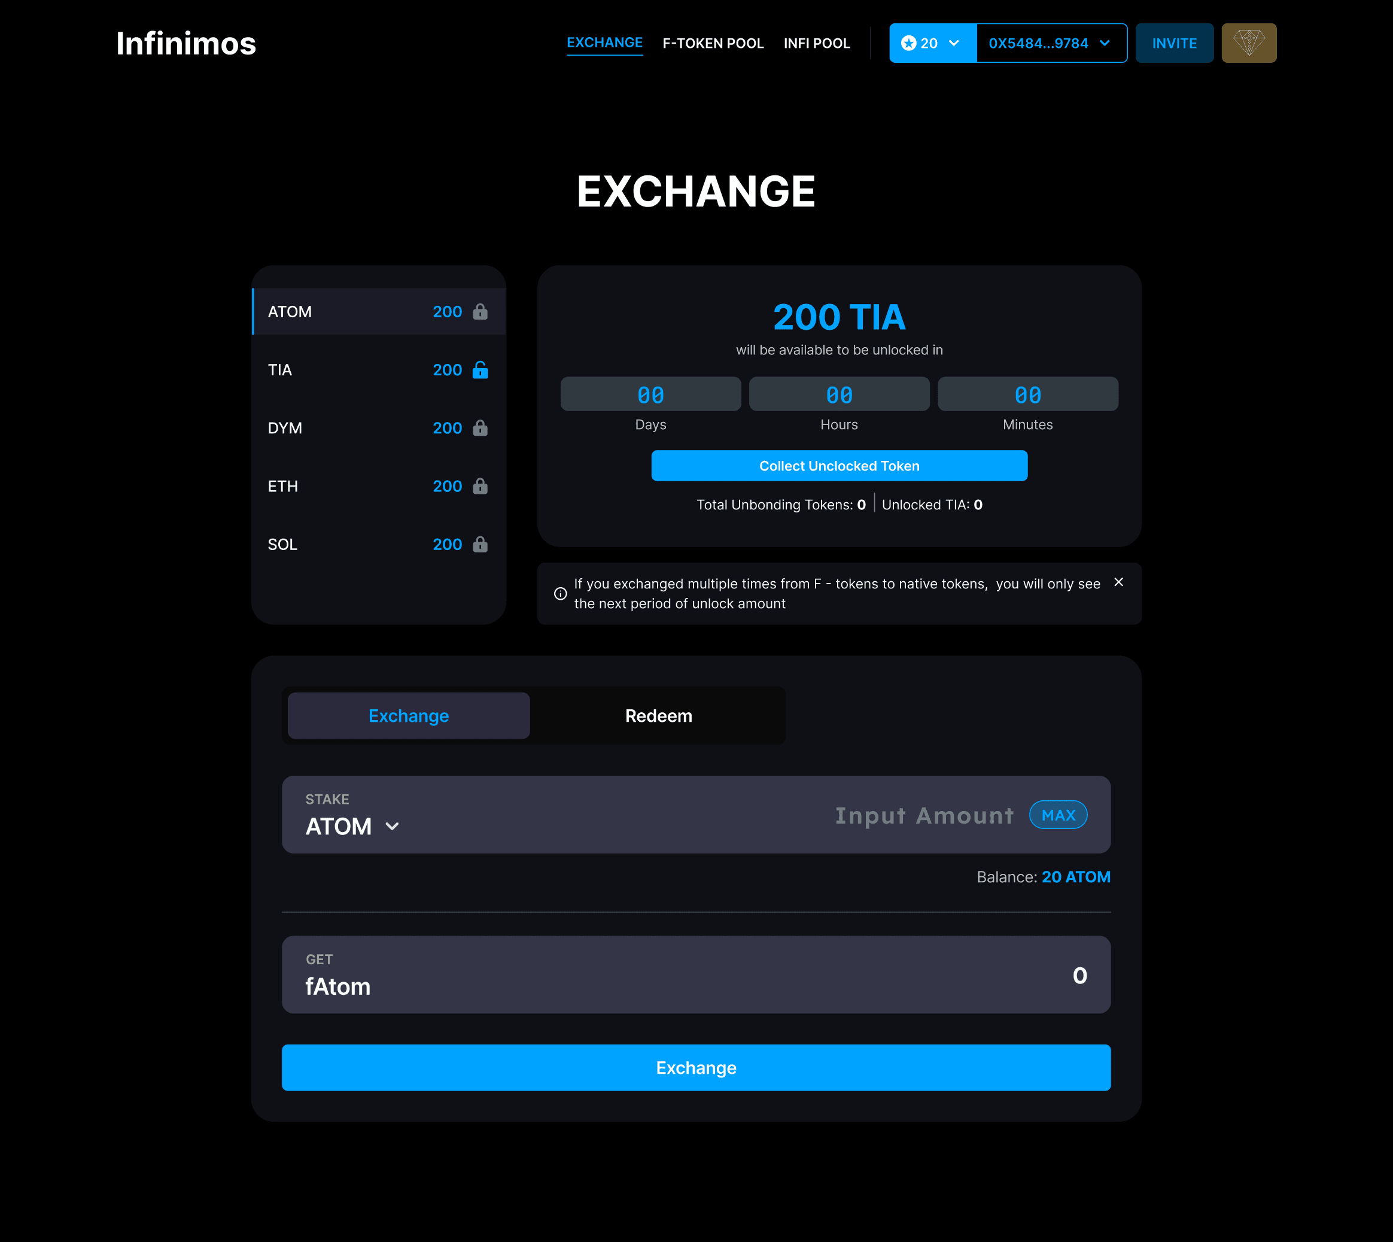Image resolution: width=1393 pixels, height=1242 pixels.
Task: Open the INFI POOL page
Action: point(817,43)
